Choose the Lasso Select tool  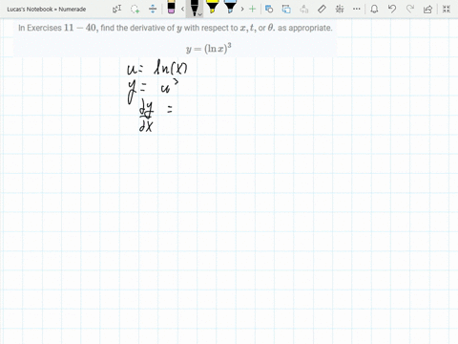(x=135, y=9)
